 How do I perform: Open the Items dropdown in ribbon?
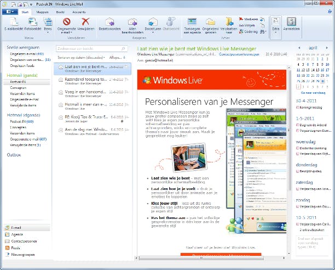coord(48,25)
